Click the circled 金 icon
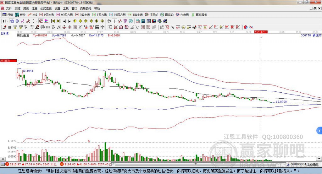322x174 pixels. (x=183, y=27)
